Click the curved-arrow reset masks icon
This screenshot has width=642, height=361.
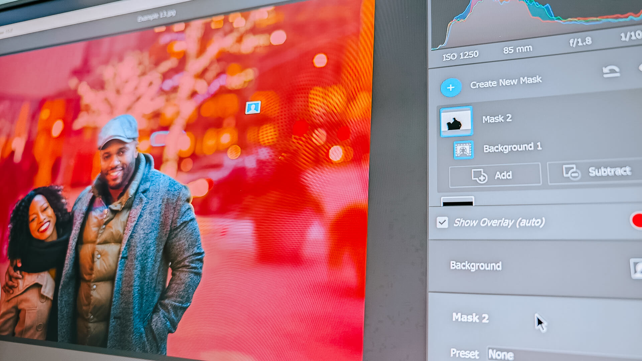coord(611,72)
